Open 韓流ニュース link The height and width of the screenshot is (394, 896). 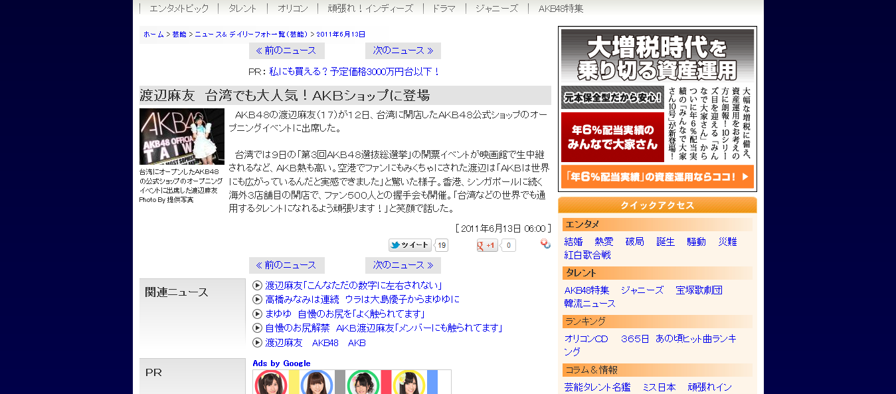[590, 304]
